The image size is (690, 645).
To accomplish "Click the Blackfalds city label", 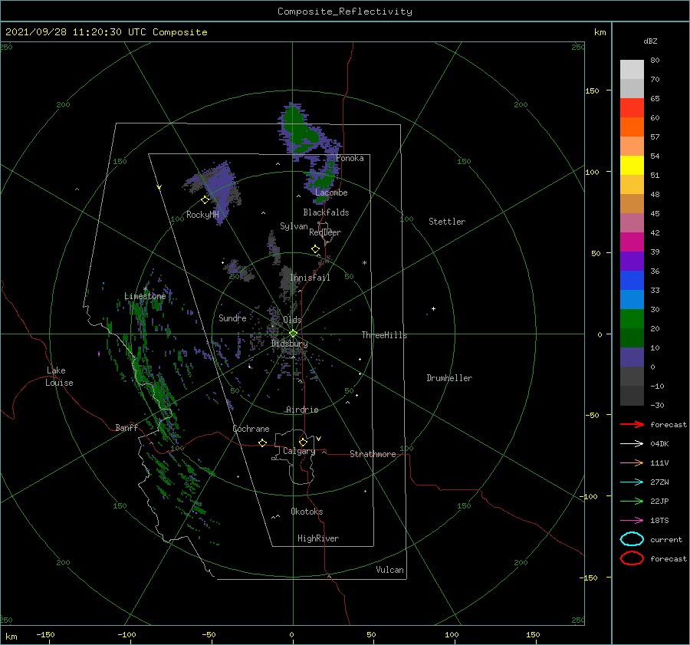I will (326, 212).
